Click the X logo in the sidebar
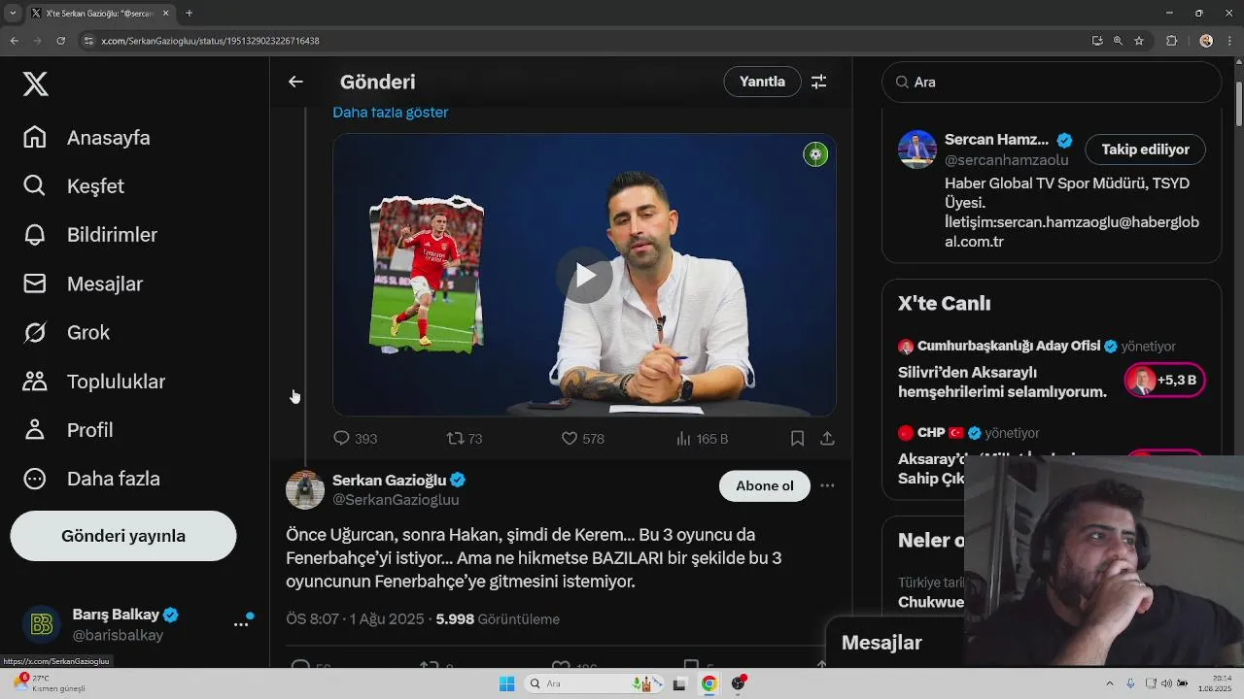This screenshot has width=1244, height=699. 35,83
